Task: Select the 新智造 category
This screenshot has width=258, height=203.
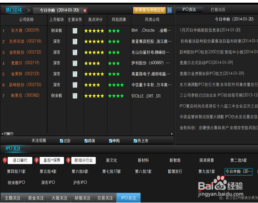Action: pos(175,160)
